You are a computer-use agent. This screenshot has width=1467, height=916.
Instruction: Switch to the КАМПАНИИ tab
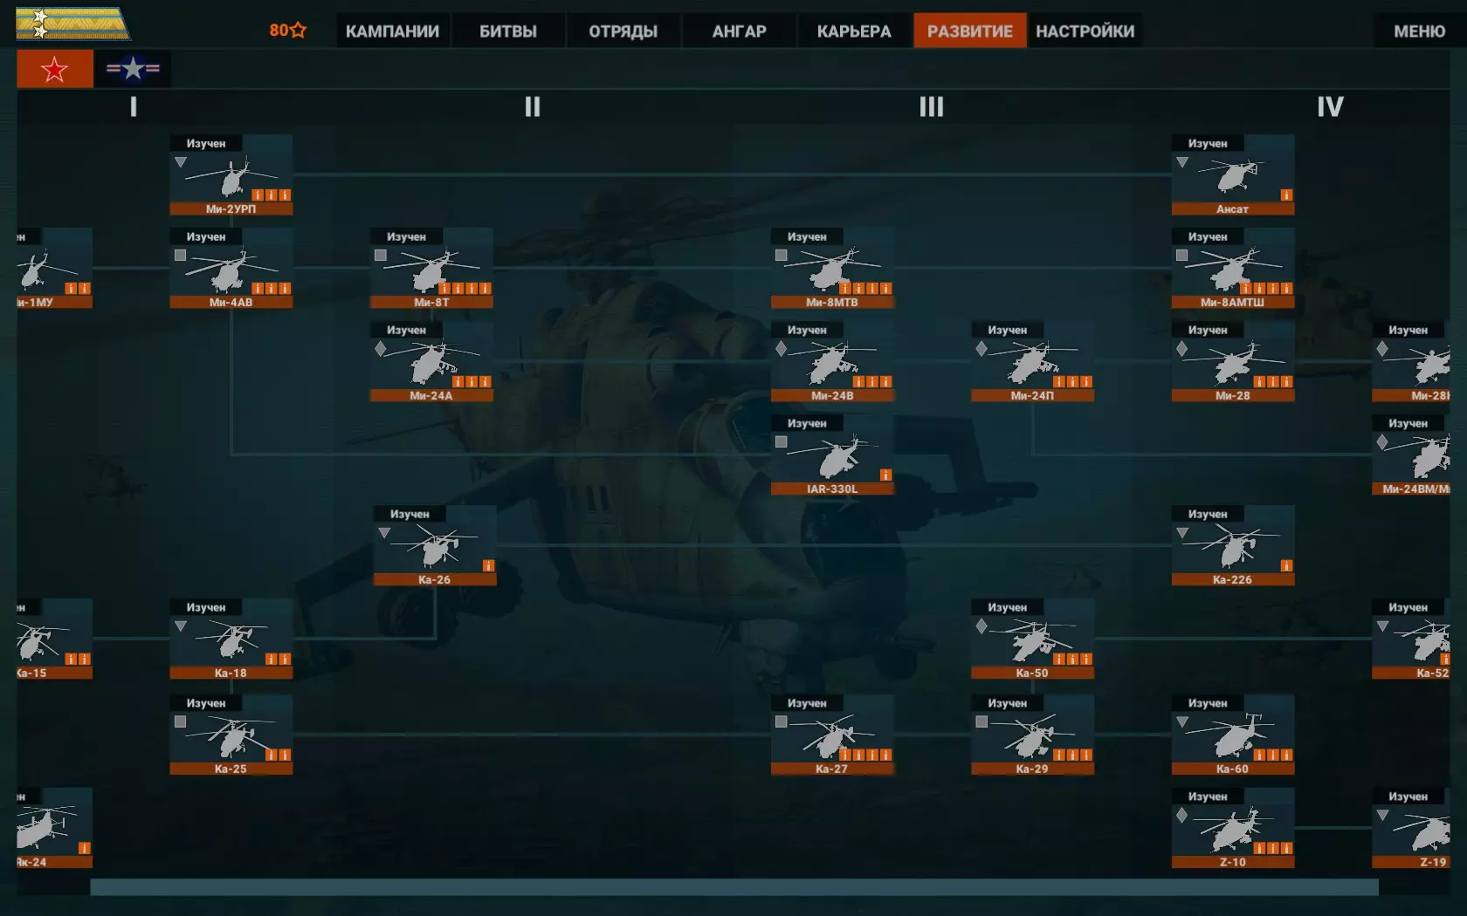tap(392, 31)
